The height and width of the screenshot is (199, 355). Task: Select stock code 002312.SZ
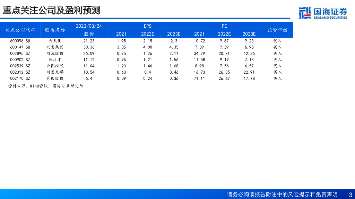[x=20, y=72]
